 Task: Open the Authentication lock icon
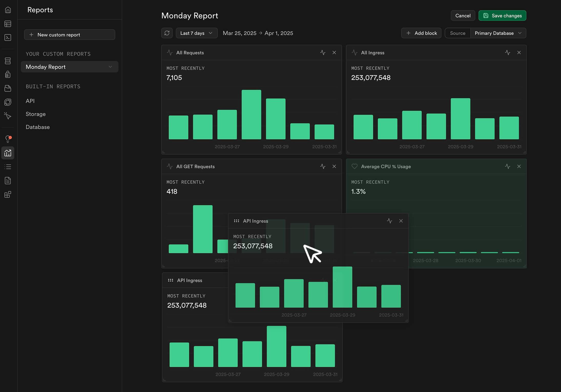click(x=8, y=74)
